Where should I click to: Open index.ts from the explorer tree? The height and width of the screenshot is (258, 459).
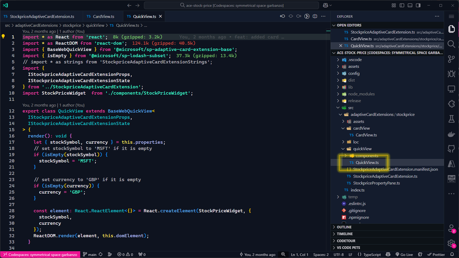coord(358,190)
